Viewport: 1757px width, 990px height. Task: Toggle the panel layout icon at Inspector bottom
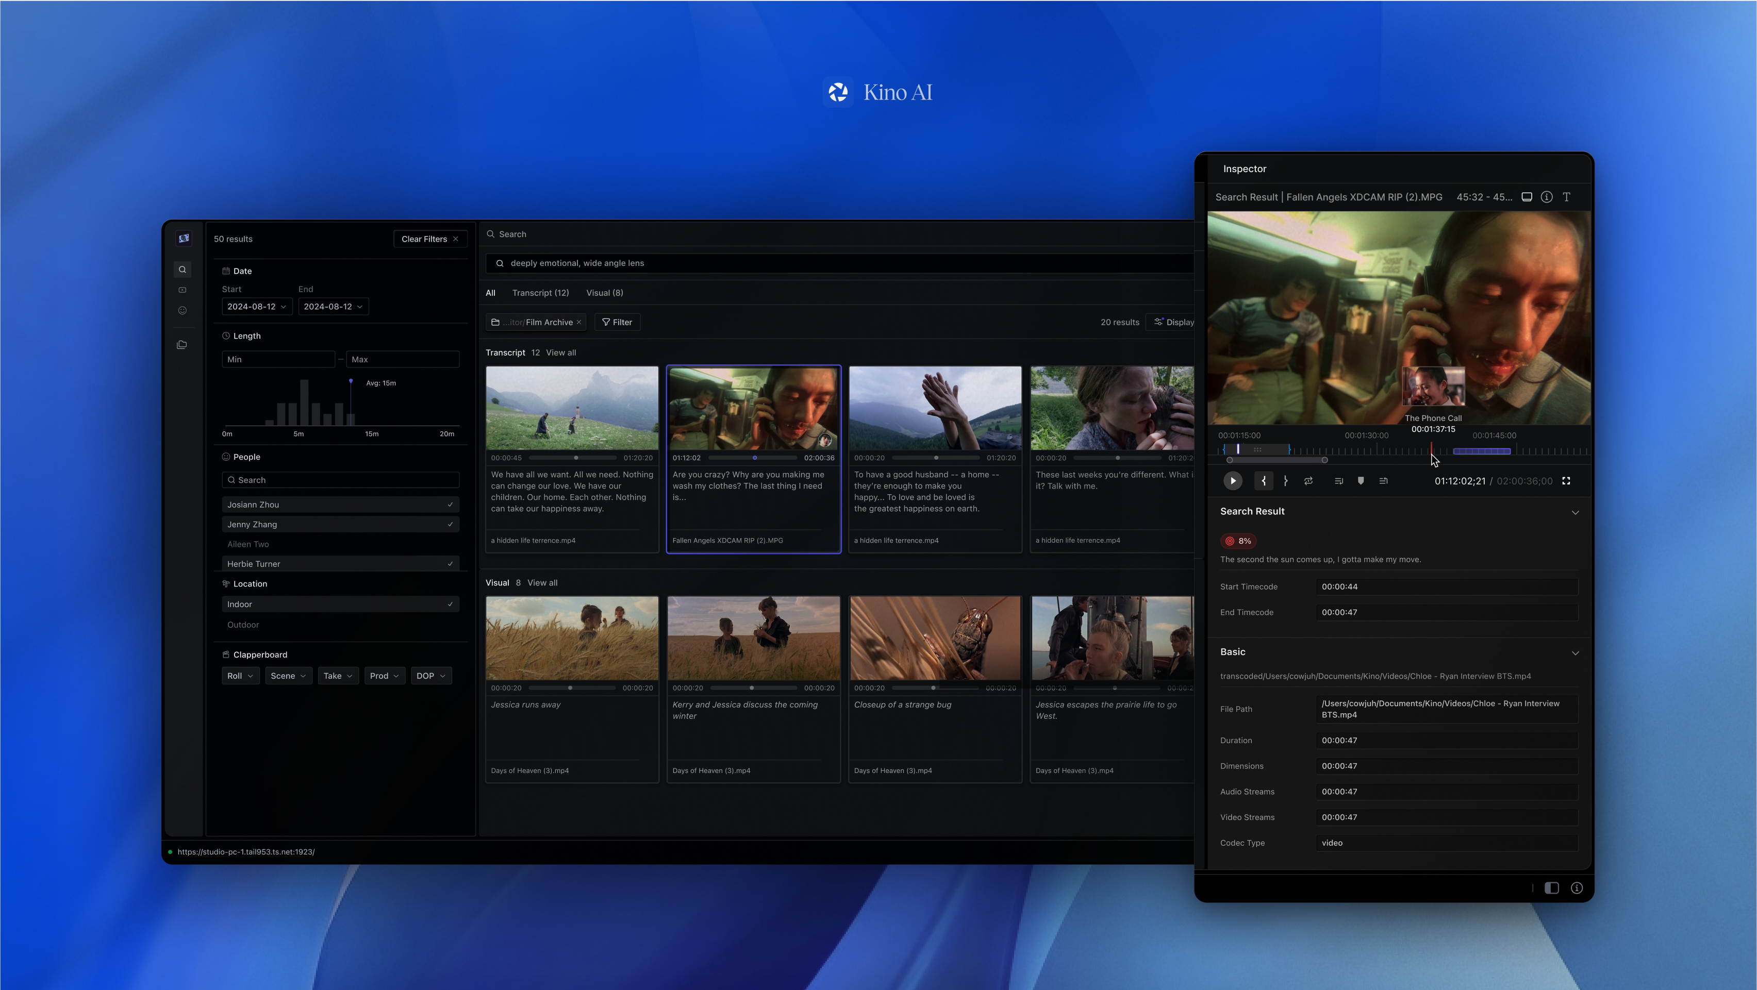1552,888
